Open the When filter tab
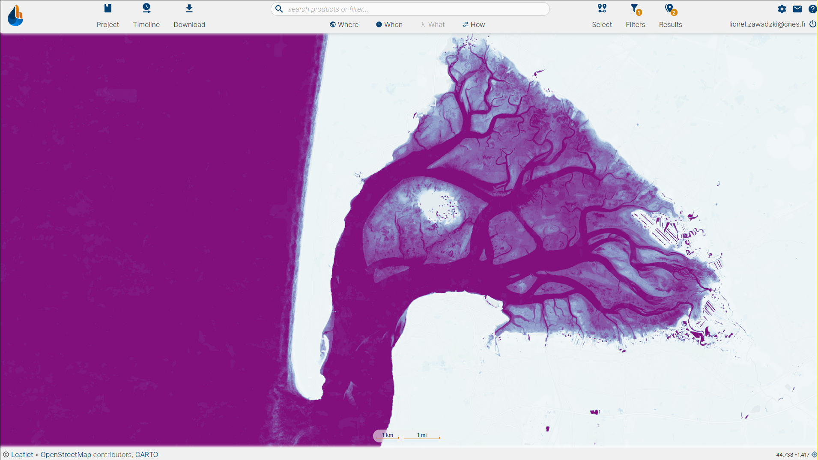This screenshot has height=460, width=818. pyautogui.click(x=389, y=24)
